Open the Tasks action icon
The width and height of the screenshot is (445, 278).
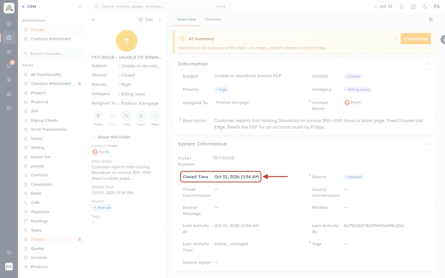point(141,116)
